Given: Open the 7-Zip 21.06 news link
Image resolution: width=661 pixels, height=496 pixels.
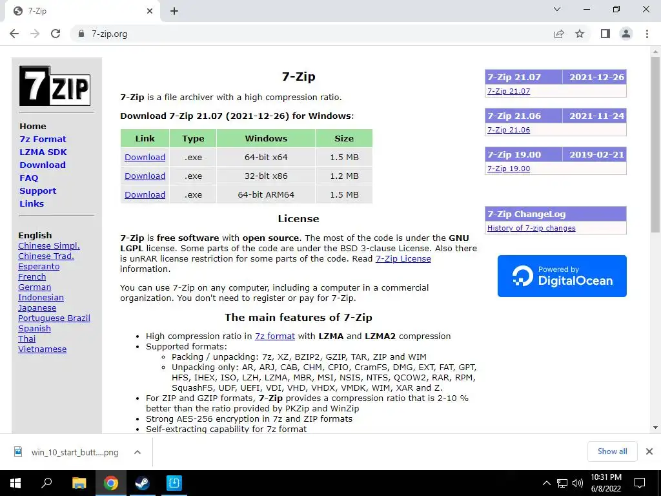Looking at the screenshot, I should 509,130.
